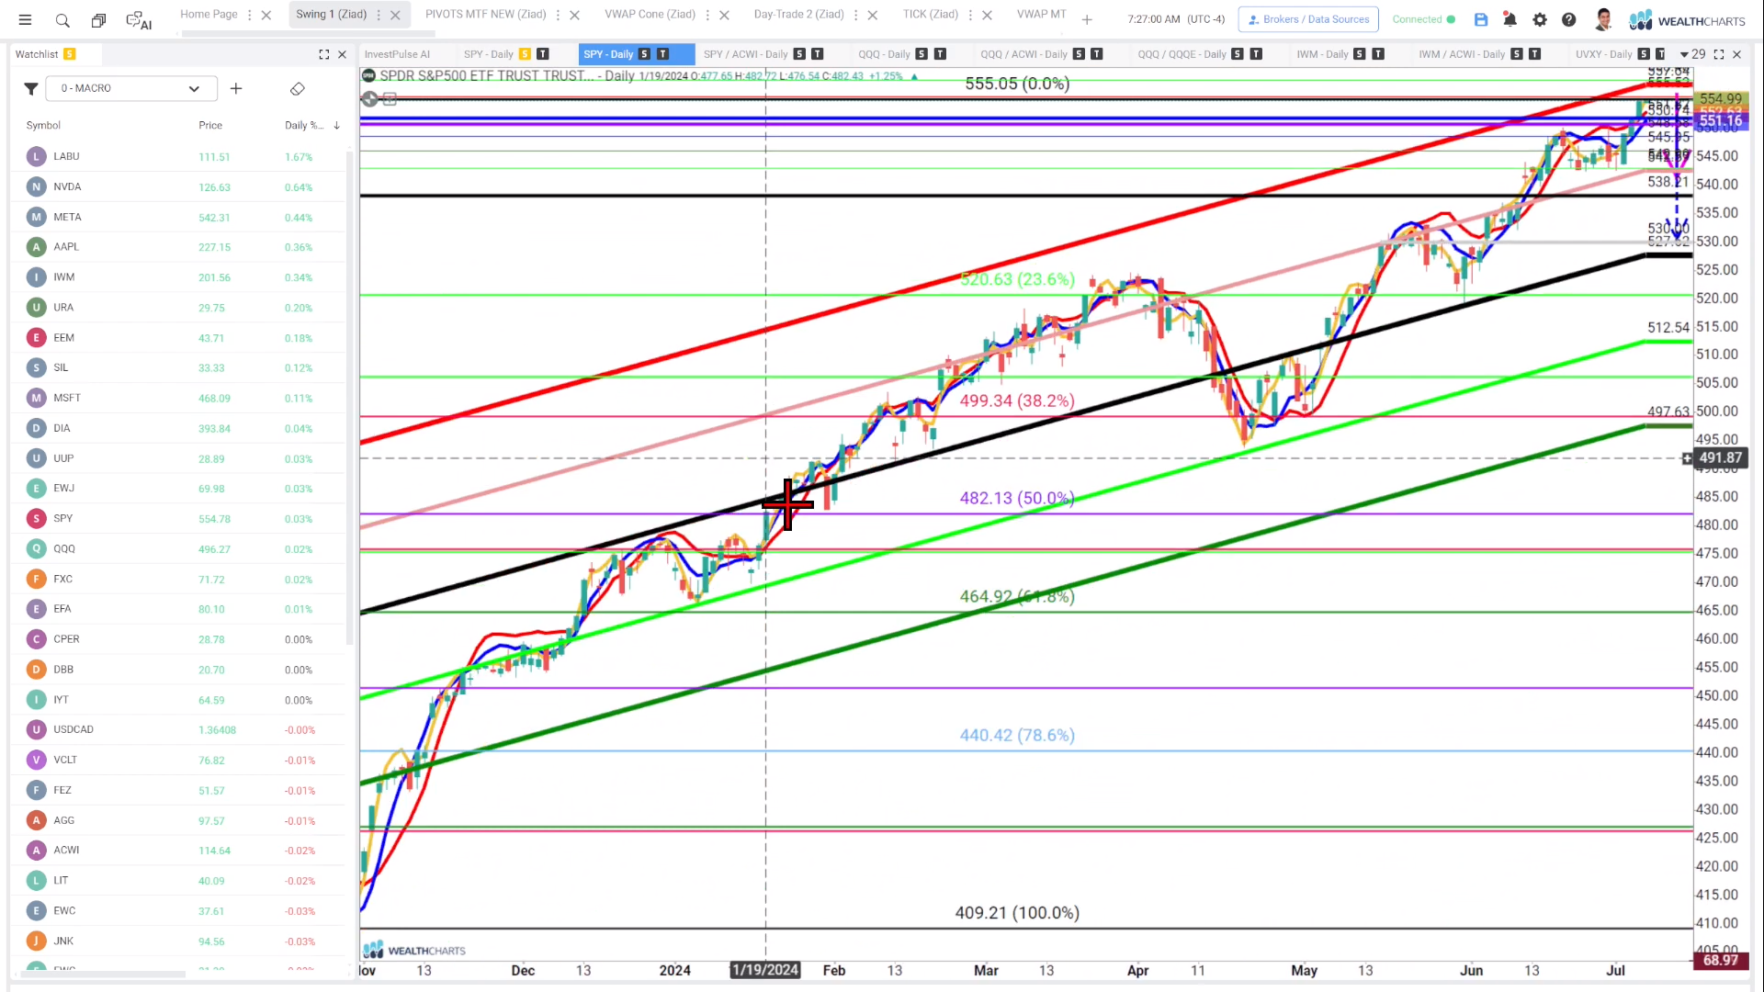This screenshot has width=1764, height=992.
Task: Close the Watchlist panel
Action: [342, 54]
